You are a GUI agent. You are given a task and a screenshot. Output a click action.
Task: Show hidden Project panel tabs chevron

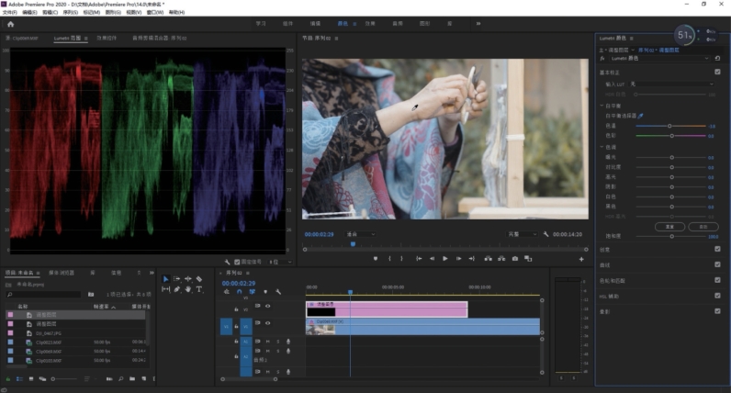(152, 273)
